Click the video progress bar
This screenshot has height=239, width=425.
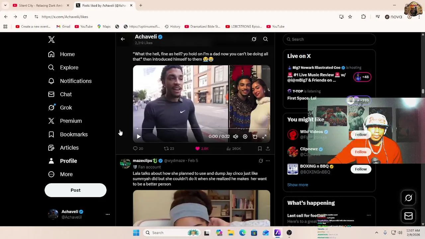(202, 128)
